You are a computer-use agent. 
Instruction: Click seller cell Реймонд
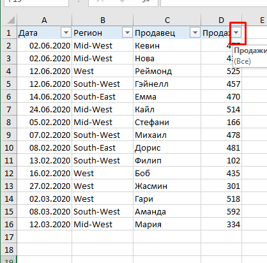[x=167, y=71]
